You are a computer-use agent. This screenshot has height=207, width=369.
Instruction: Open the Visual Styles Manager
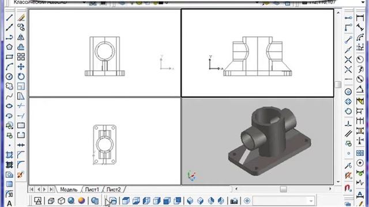pyautogui.click(x=95, y=201)
